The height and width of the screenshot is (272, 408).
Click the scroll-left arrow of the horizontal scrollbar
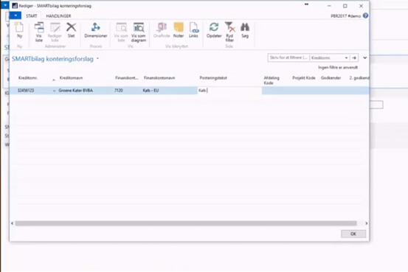[12, 223]
